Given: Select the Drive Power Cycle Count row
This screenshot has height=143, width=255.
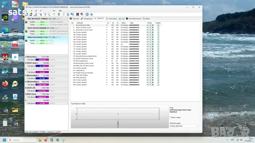Looking at the screenshot, I should 116,30.
